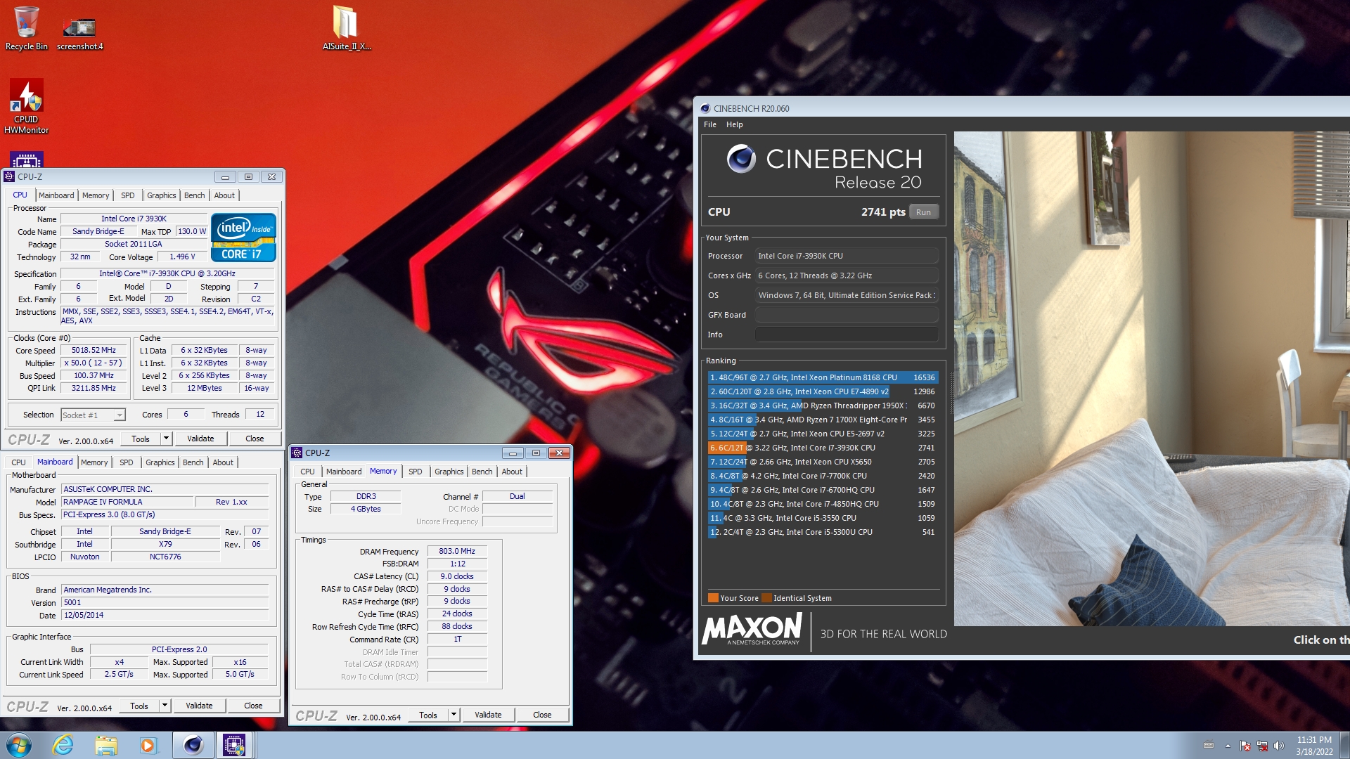Viewport: 1350px width, 759px height.
Task: Select ranking row Xeon CPU X5650
Action: pos(823,462)
